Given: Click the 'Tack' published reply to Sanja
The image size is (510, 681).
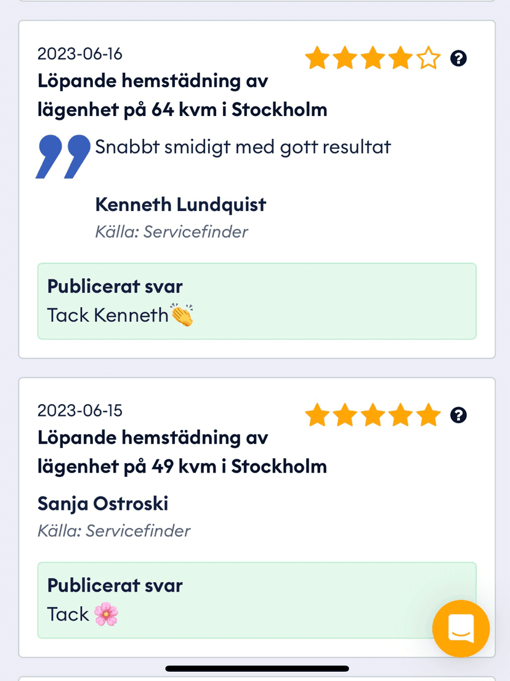Looking at the screenshot, I should tap(257, 600).
